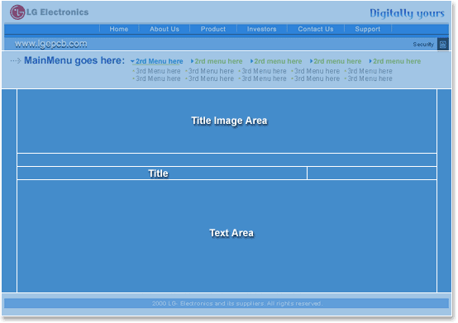Click the dotted arrow before MainMenu
This screenshot has height=323, width=458.
pos(16,60)
